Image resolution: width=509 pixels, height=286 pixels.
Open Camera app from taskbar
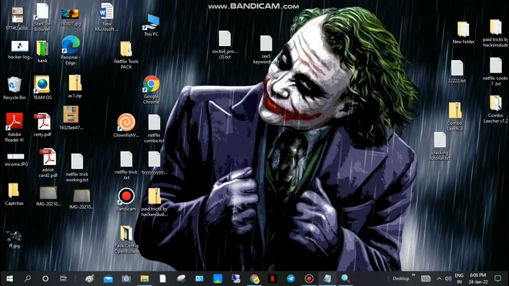pos(126,278)
